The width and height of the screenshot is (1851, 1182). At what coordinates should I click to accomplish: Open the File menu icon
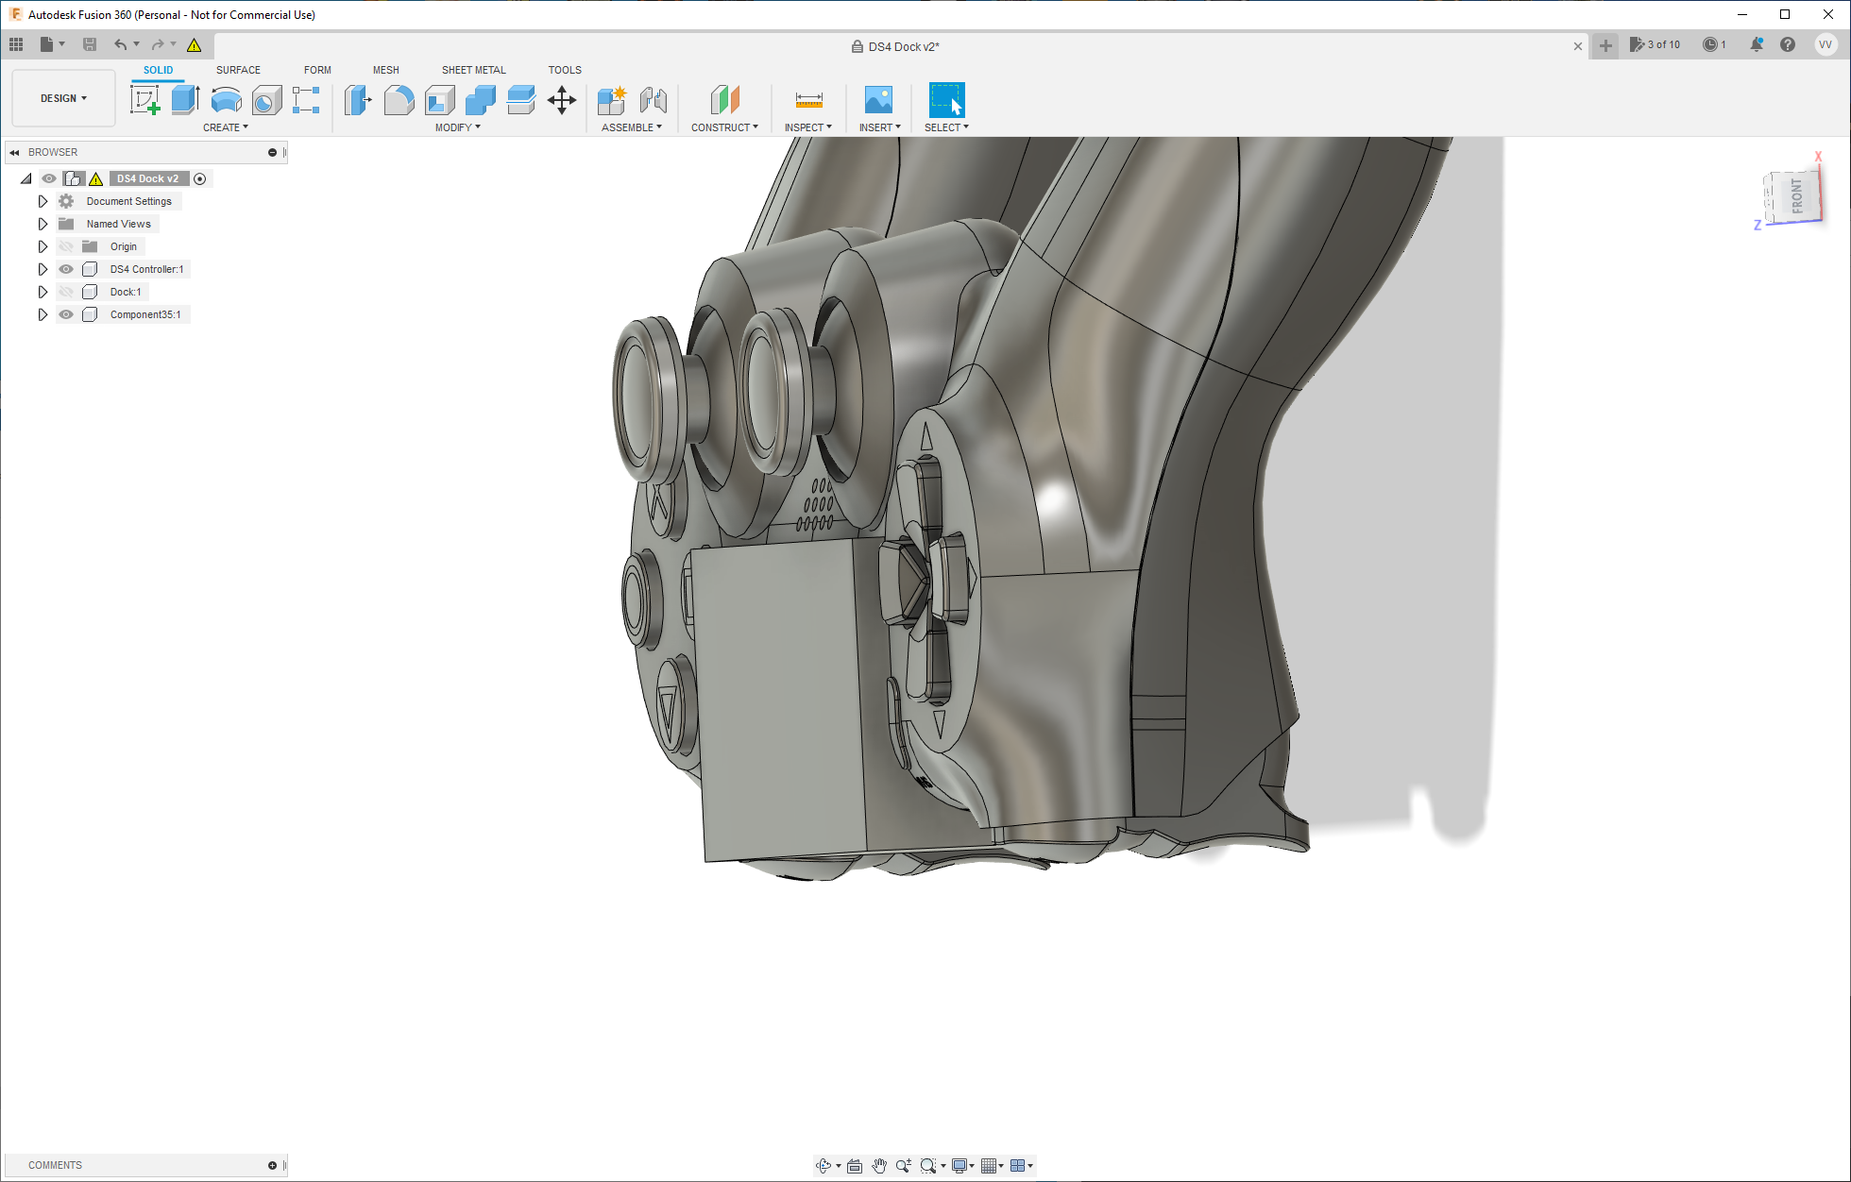tap(46, 44)
